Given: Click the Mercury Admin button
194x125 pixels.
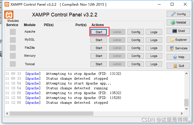Looking at the screenshot, I should [117, 56].
